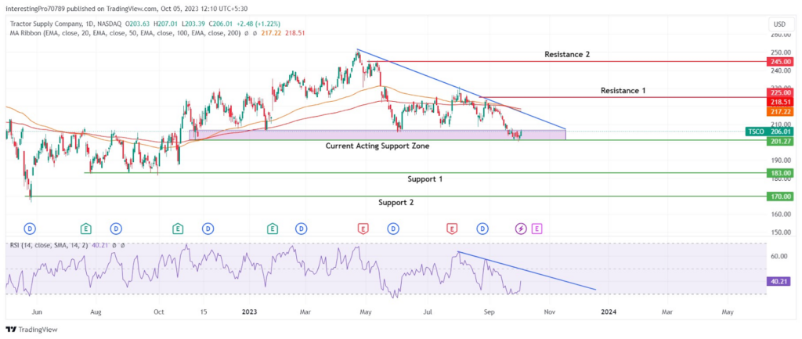Screen dimensions: 802x339
Task: Open the TradingView logo link
Action: (31, 330)
